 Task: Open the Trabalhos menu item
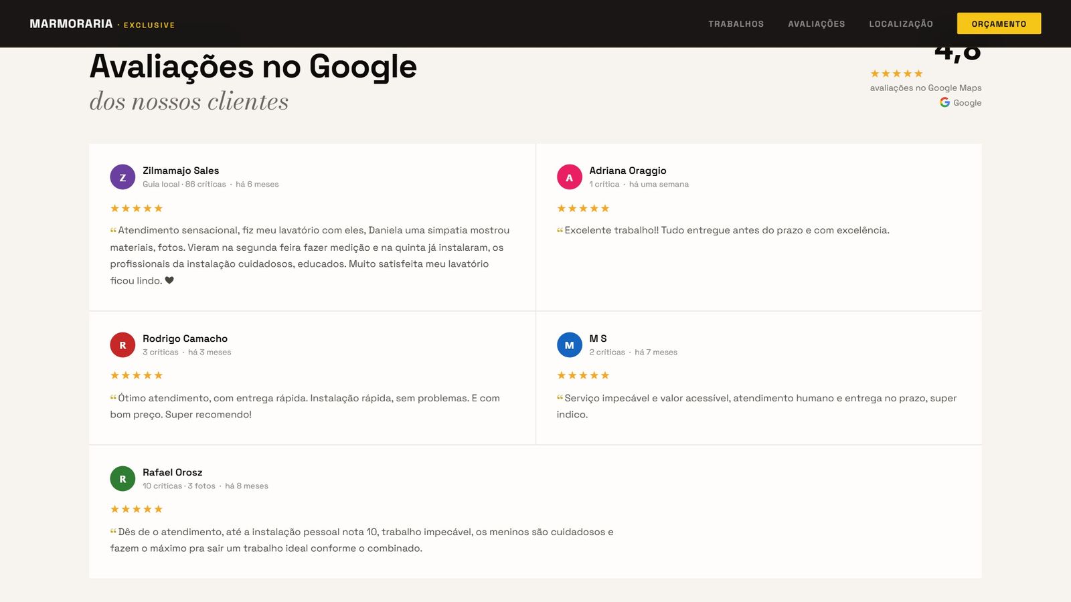(736, 24)
